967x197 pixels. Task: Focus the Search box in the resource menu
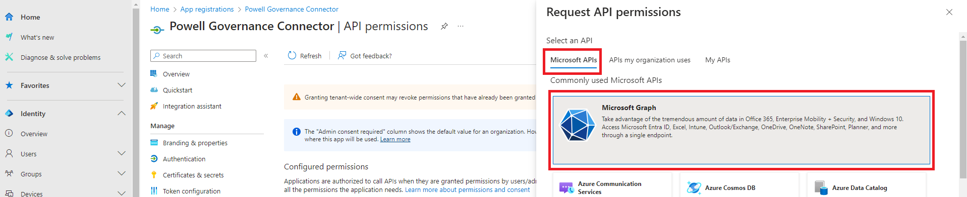[x=203, y=56]
